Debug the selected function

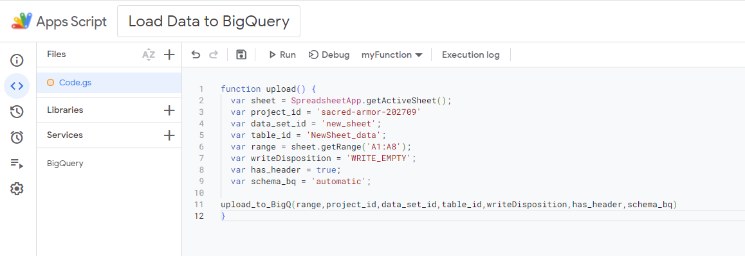click(329, 55)
